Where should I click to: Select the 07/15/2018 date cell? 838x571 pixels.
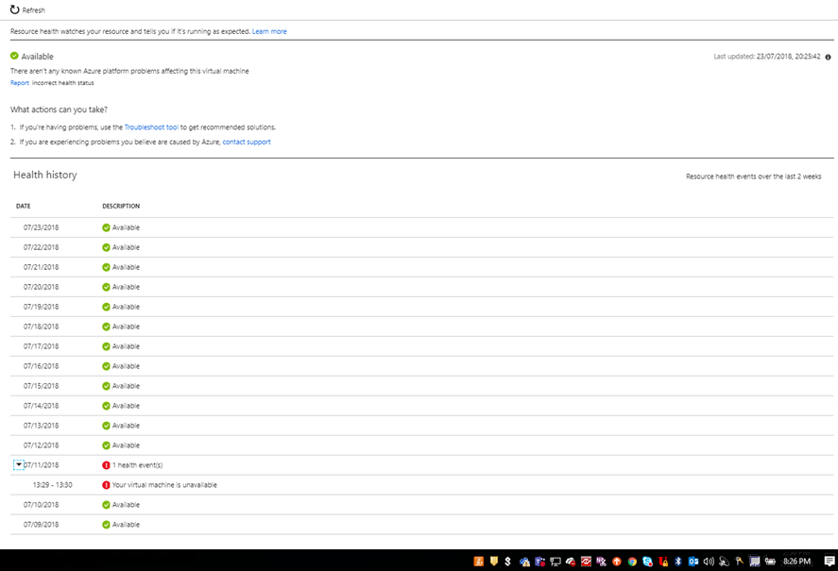coord(42,386)
